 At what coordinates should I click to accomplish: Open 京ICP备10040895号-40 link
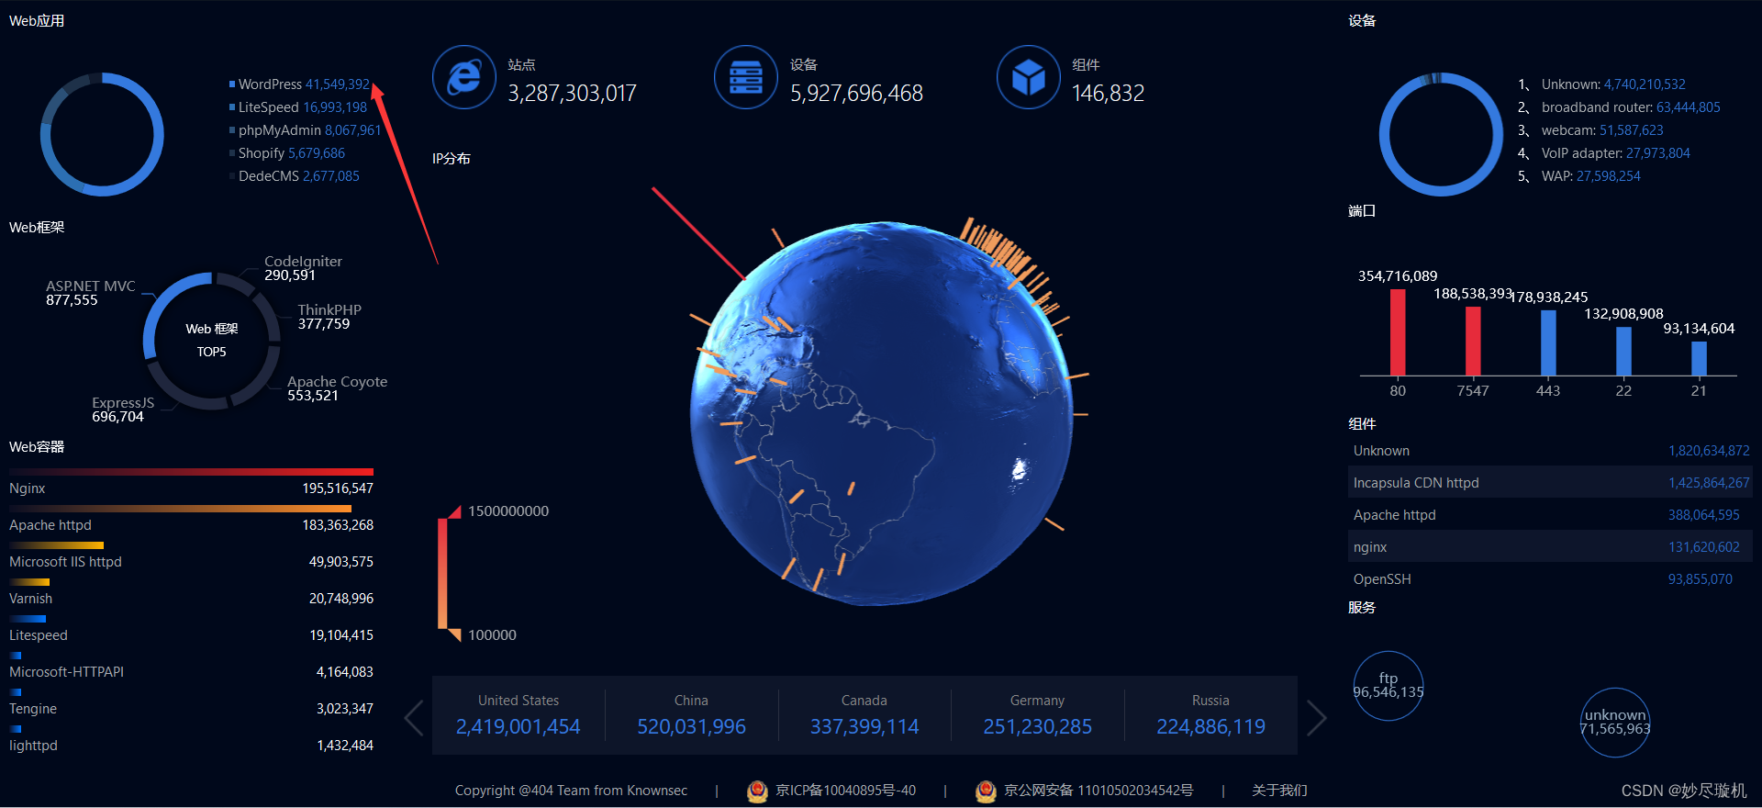coord(845,791)
